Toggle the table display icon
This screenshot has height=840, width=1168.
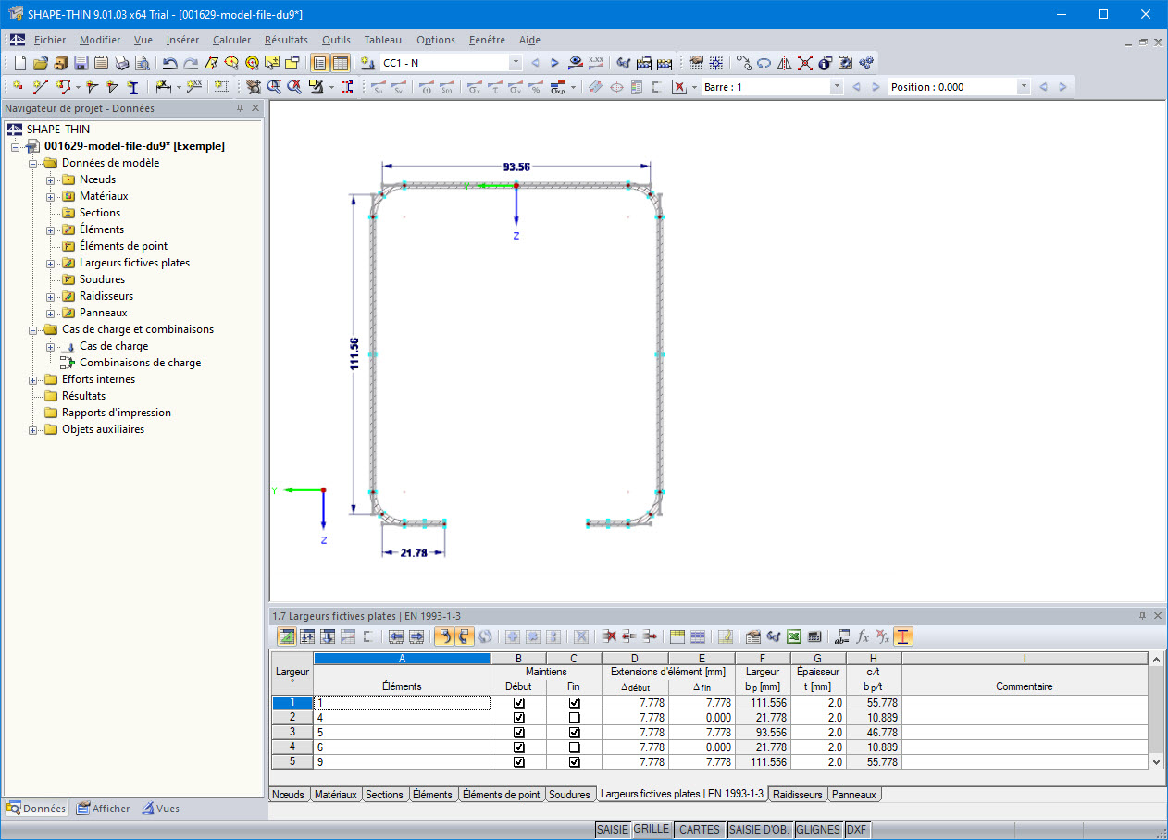click(340, 63)
